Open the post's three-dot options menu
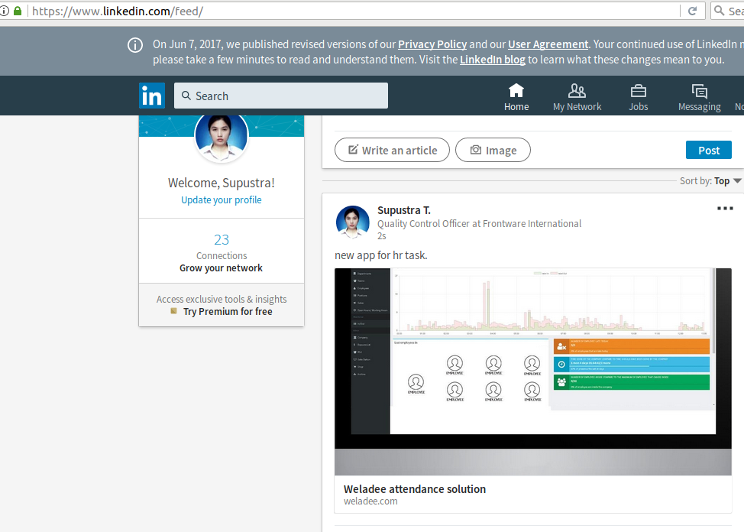The width and height of the screenshot is (744, 532). tap(724, 209)
